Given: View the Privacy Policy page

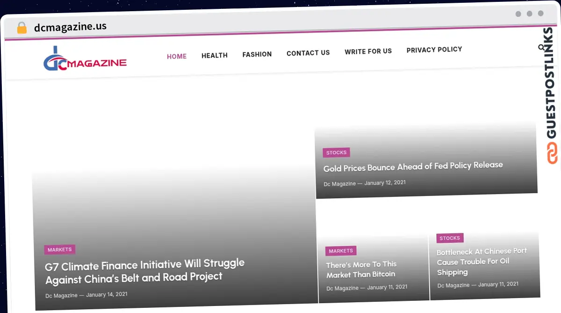Looking at the screenshot, I should pyautogui.click(x=434, y=50).
